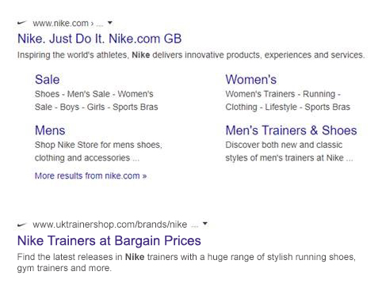The height and width of the screenshot is (298, 382).
Task: Click the www.nike.com URL text
Action: click(60, 23)
